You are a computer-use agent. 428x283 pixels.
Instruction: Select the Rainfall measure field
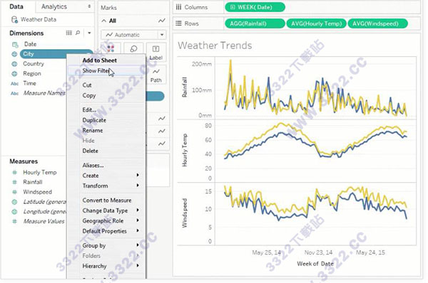coord(33,182)
